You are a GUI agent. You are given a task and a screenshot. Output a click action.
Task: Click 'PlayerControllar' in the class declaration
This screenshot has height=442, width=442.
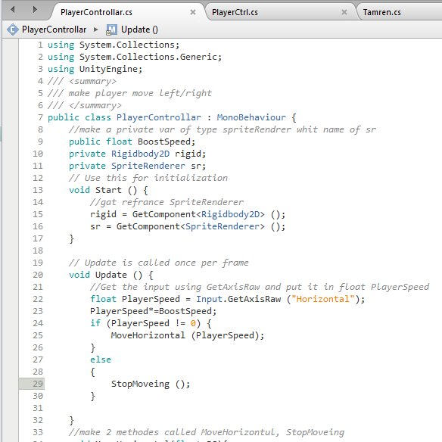click(159, 117)
